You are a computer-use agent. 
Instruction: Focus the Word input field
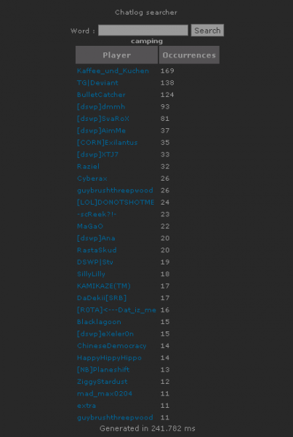click(143, 30)
